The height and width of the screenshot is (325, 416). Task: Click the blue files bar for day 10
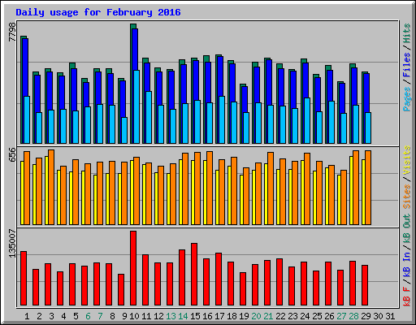pos(135,50)
